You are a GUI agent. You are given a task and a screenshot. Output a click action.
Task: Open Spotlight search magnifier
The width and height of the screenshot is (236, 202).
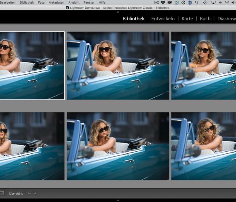(x=197, y=2)
